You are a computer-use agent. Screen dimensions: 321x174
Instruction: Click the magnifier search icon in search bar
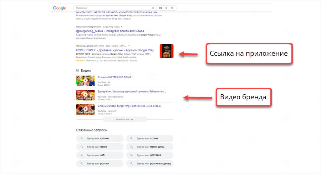point(172,8)
